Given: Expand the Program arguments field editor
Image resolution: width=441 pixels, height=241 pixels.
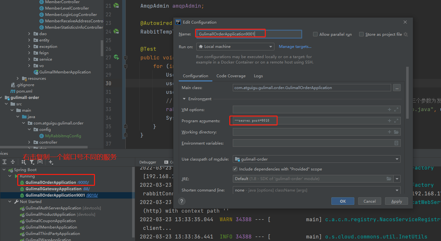Looking at the screenshot, I should pyautogui.click(x=397, y=121).
